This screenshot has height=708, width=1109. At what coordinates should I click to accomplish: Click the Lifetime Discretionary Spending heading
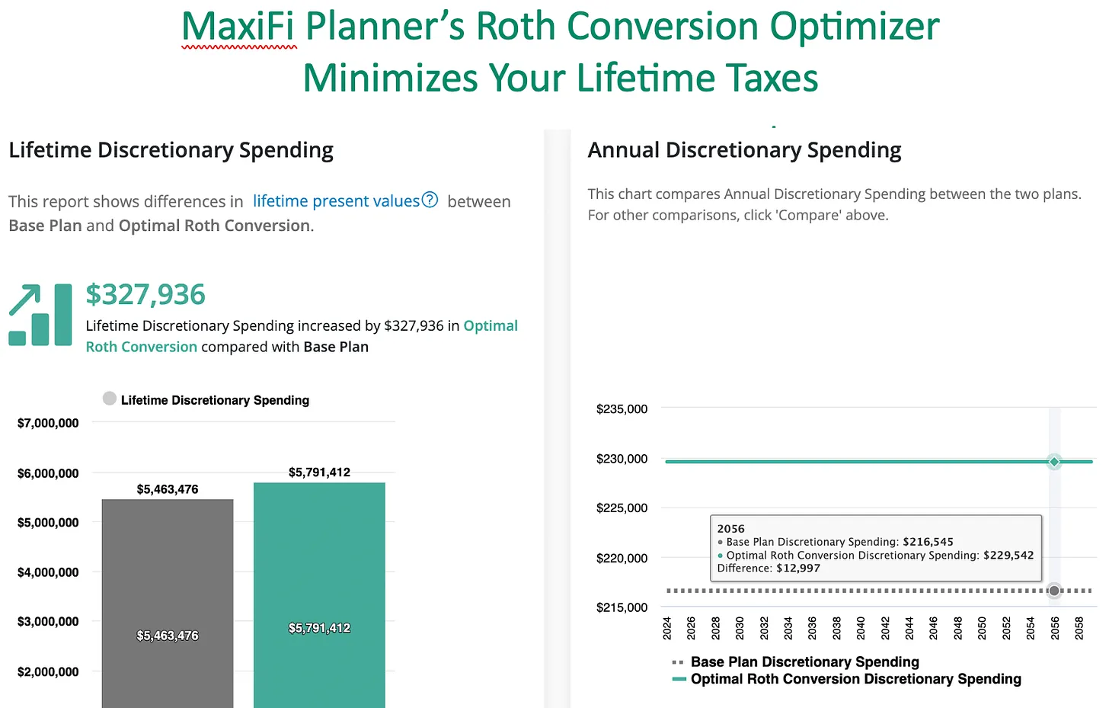pos(171,150)
